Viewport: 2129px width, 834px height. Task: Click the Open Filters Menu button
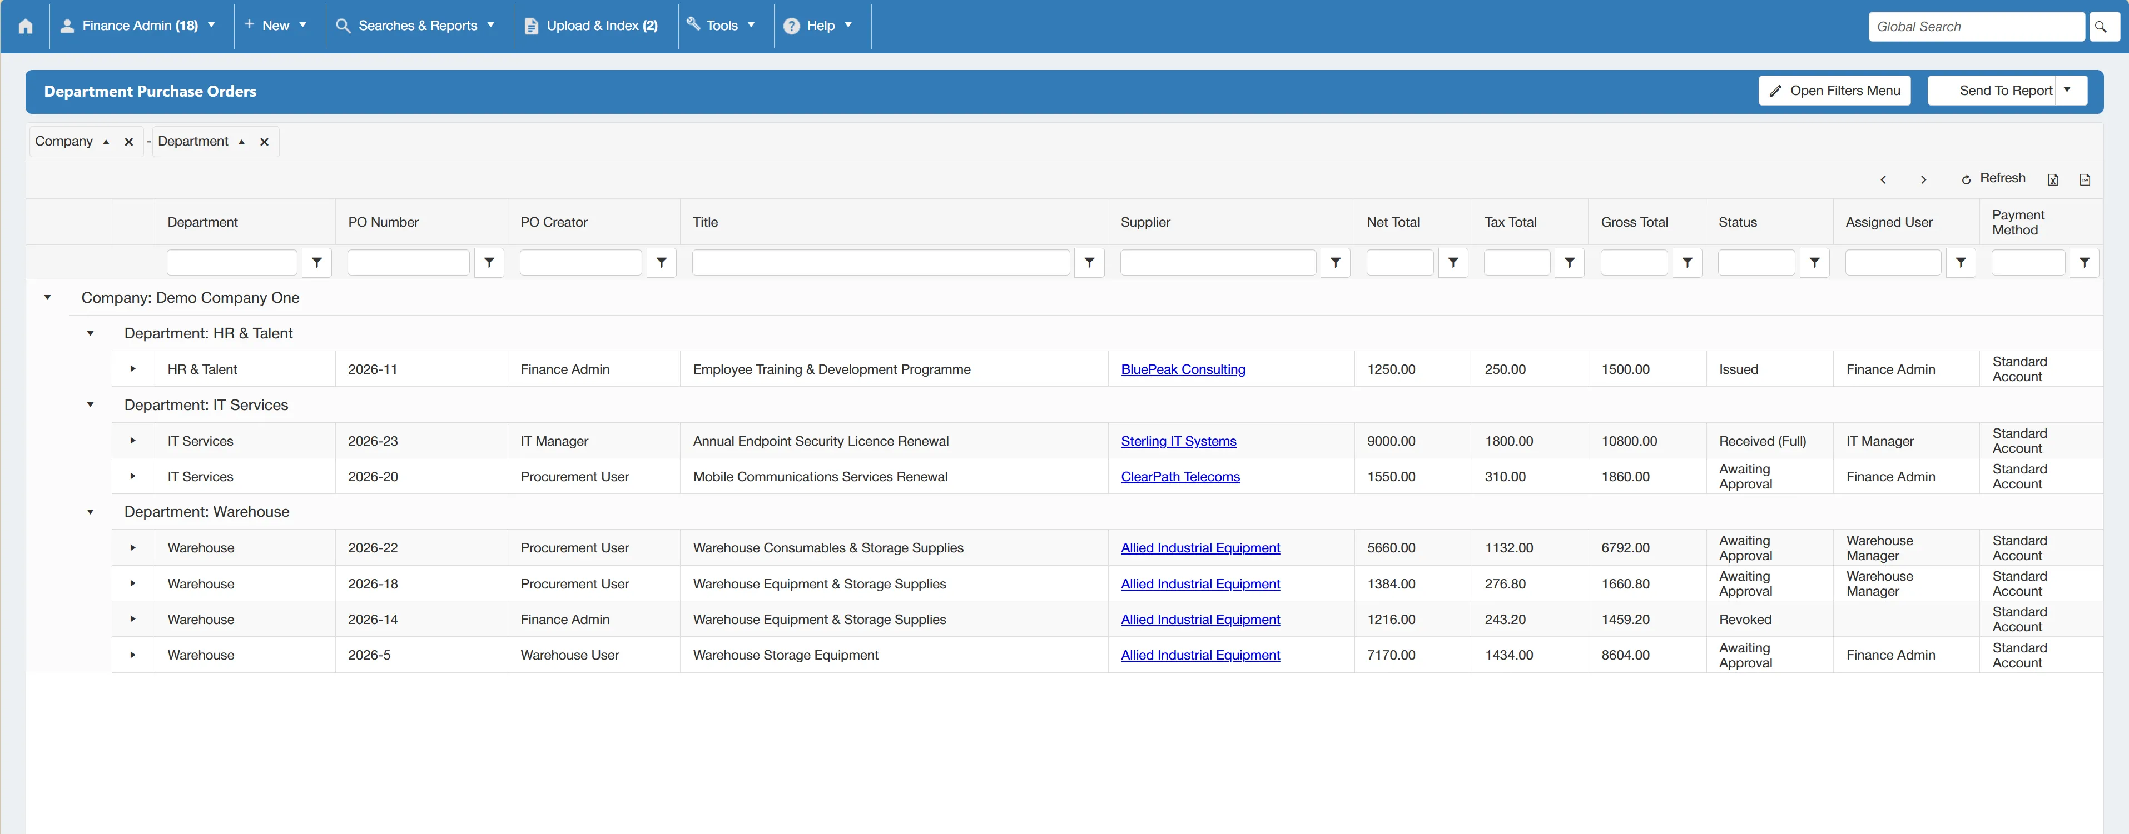pyautogui.click(x=1834, y=91)
